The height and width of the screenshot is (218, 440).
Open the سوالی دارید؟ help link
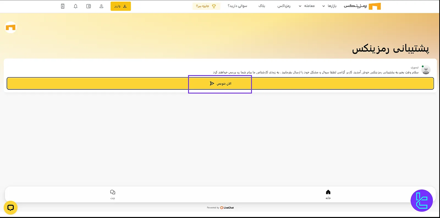pos(237,6)
